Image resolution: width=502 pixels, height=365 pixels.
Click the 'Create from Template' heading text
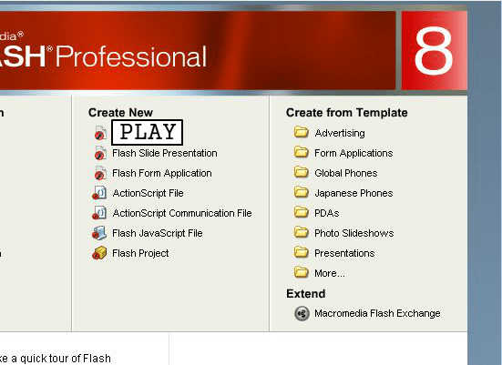click(x=347, y=113)
